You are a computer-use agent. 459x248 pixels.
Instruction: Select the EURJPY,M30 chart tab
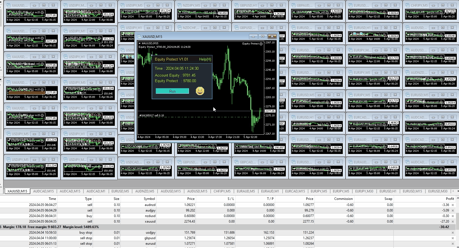tap(364, 191)
